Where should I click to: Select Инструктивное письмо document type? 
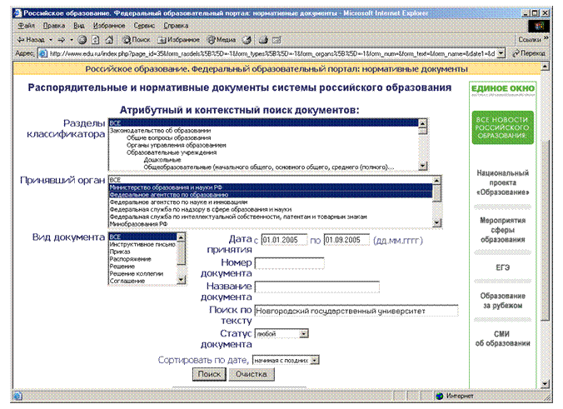click(x=143, y=245)
